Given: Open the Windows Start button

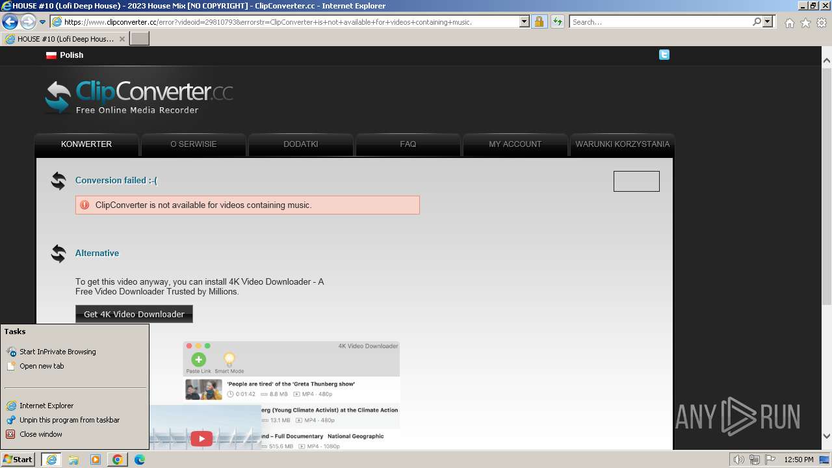Looking at the screenshot, I should point(18,460).
